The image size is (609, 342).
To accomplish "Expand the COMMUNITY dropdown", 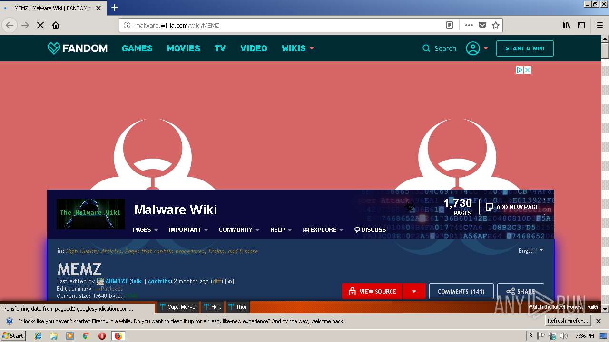I will pyautogui.click(x=239, y=229).
